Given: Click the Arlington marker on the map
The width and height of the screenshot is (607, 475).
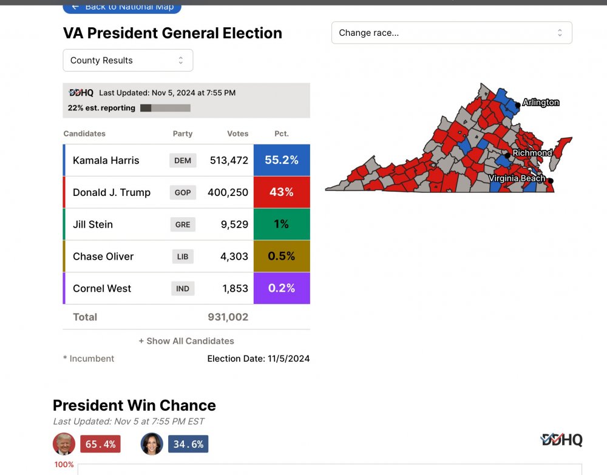Looking at the screenshot, I should [518, 105].
